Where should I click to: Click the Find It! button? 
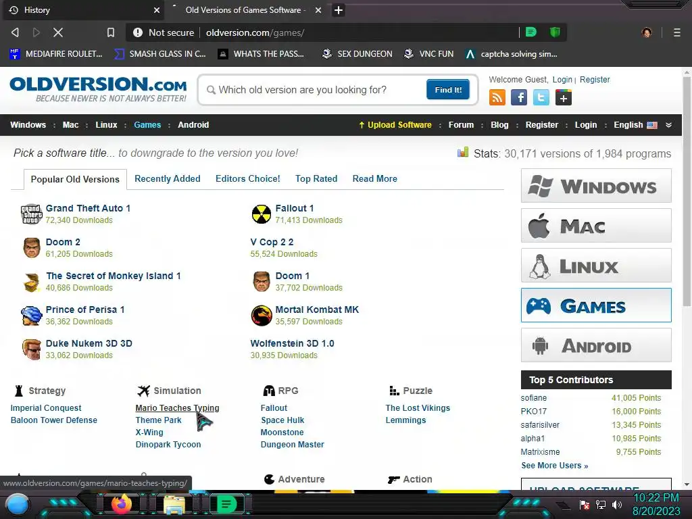[448, 90]
